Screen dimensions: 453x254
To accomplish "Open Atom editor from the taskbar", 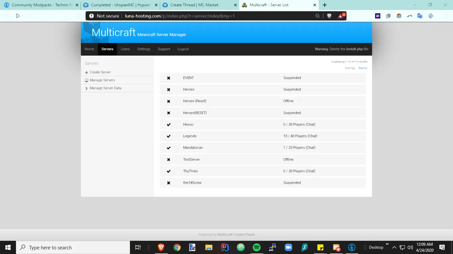I will (241, 247).
